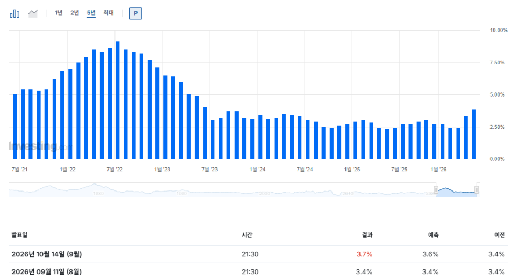Select the 5년 time range
The image size is (519, 279).
[91, 13]
